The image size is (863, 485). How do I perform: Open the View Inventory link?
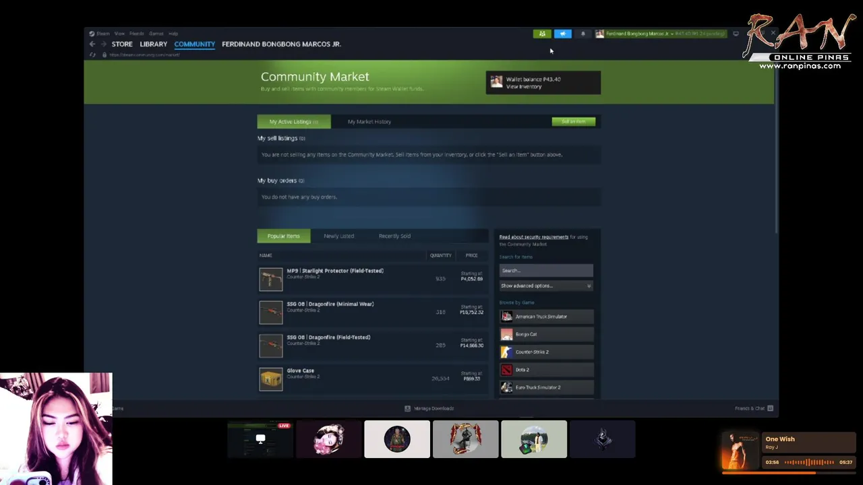point(524,87)
